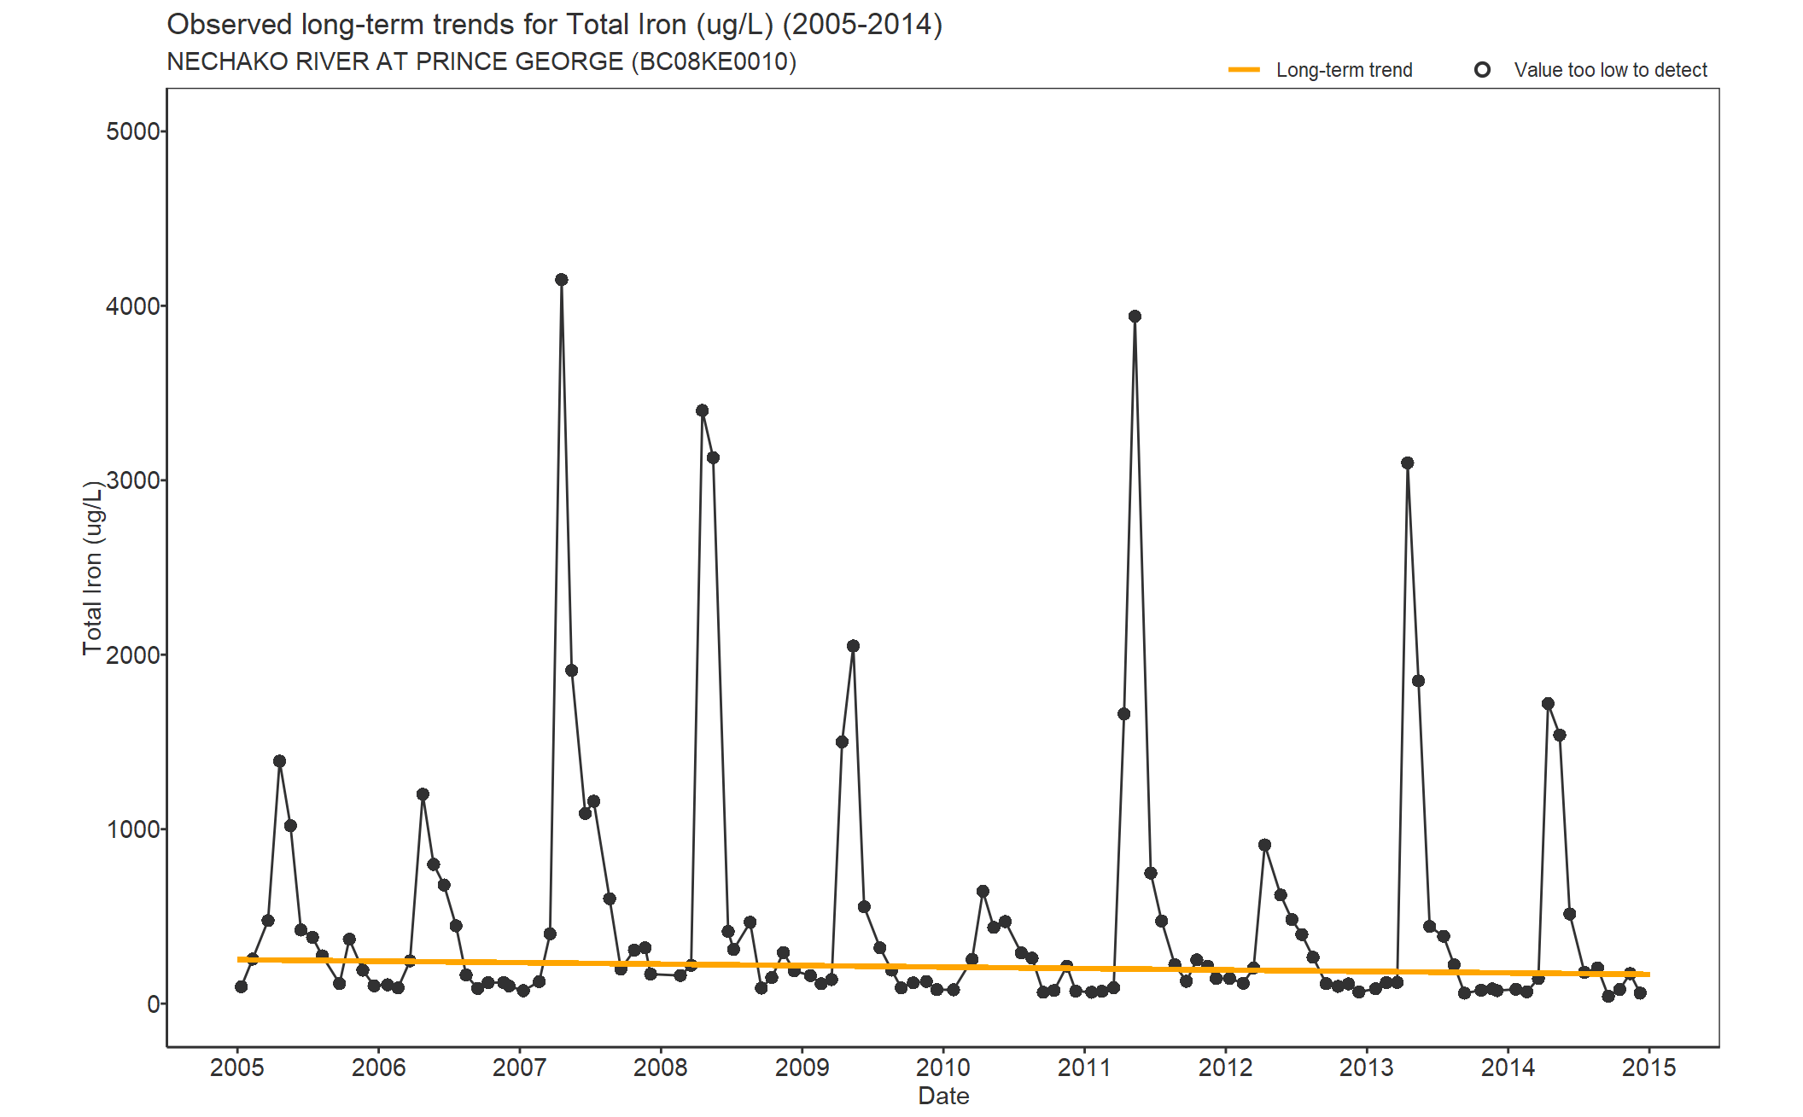Viewport: 1803px width, 1117px height.
Task: Click the 2007 peak data point near 4150
Action: (561, 280)
